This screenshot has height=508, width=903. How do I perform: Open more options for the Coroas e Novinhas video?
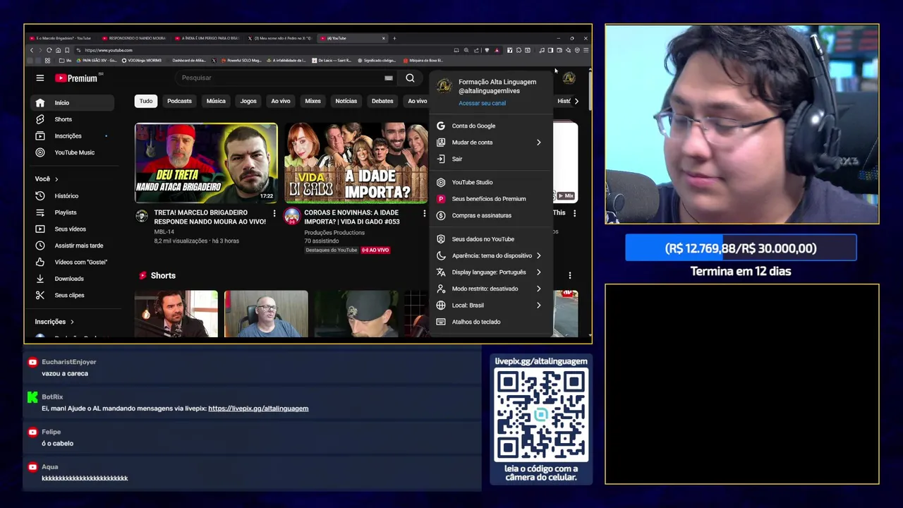click(x=424, y=213)
